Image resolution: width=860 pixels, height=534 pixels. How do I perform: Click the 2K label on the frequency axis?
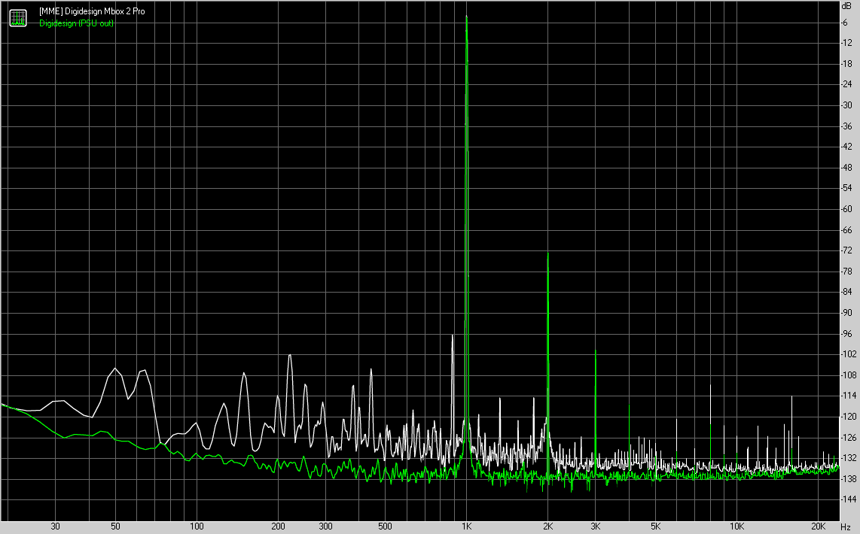(548, 526)
